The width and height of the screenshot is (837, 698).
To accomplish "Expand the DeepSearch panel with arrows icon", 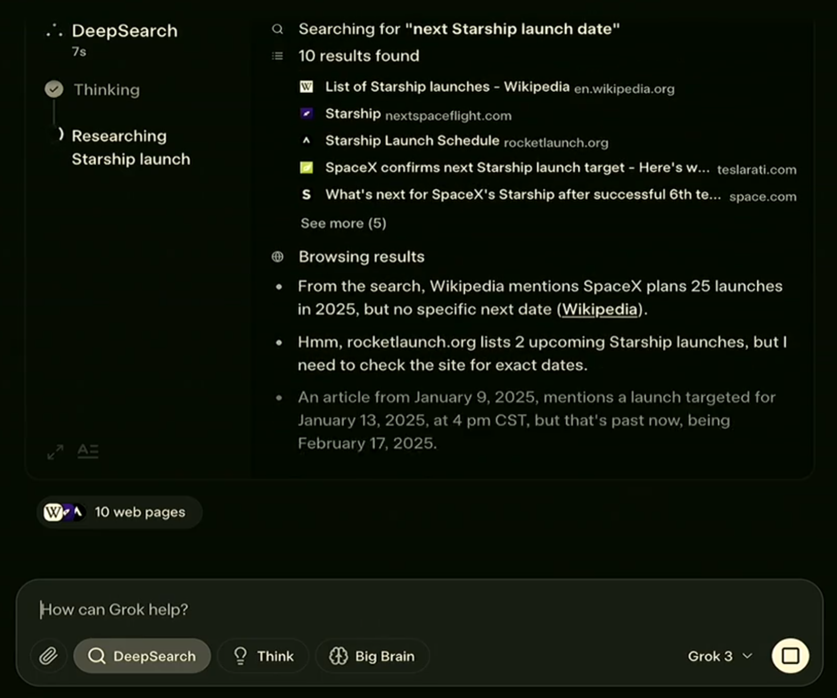I will click(55, 452).
